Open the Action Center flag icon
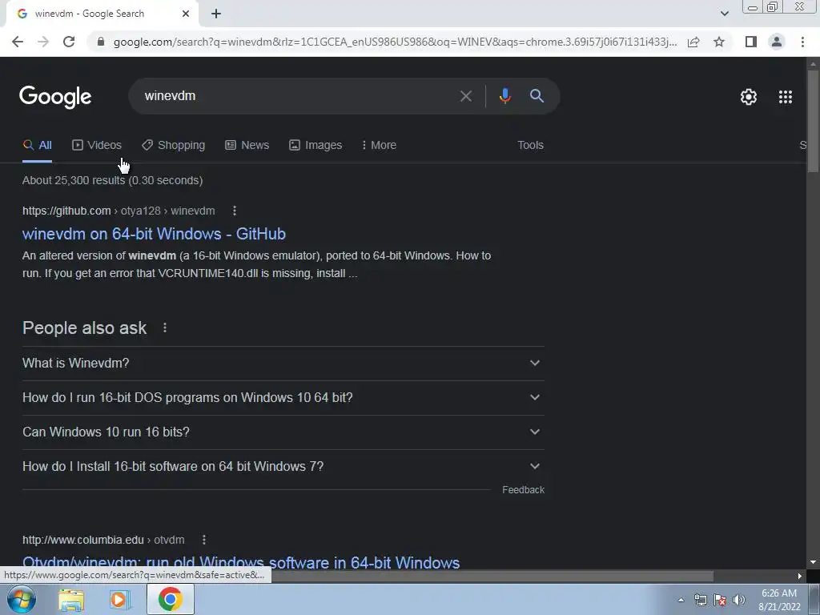This screenshot has width=820, height=615. [720, 600]
